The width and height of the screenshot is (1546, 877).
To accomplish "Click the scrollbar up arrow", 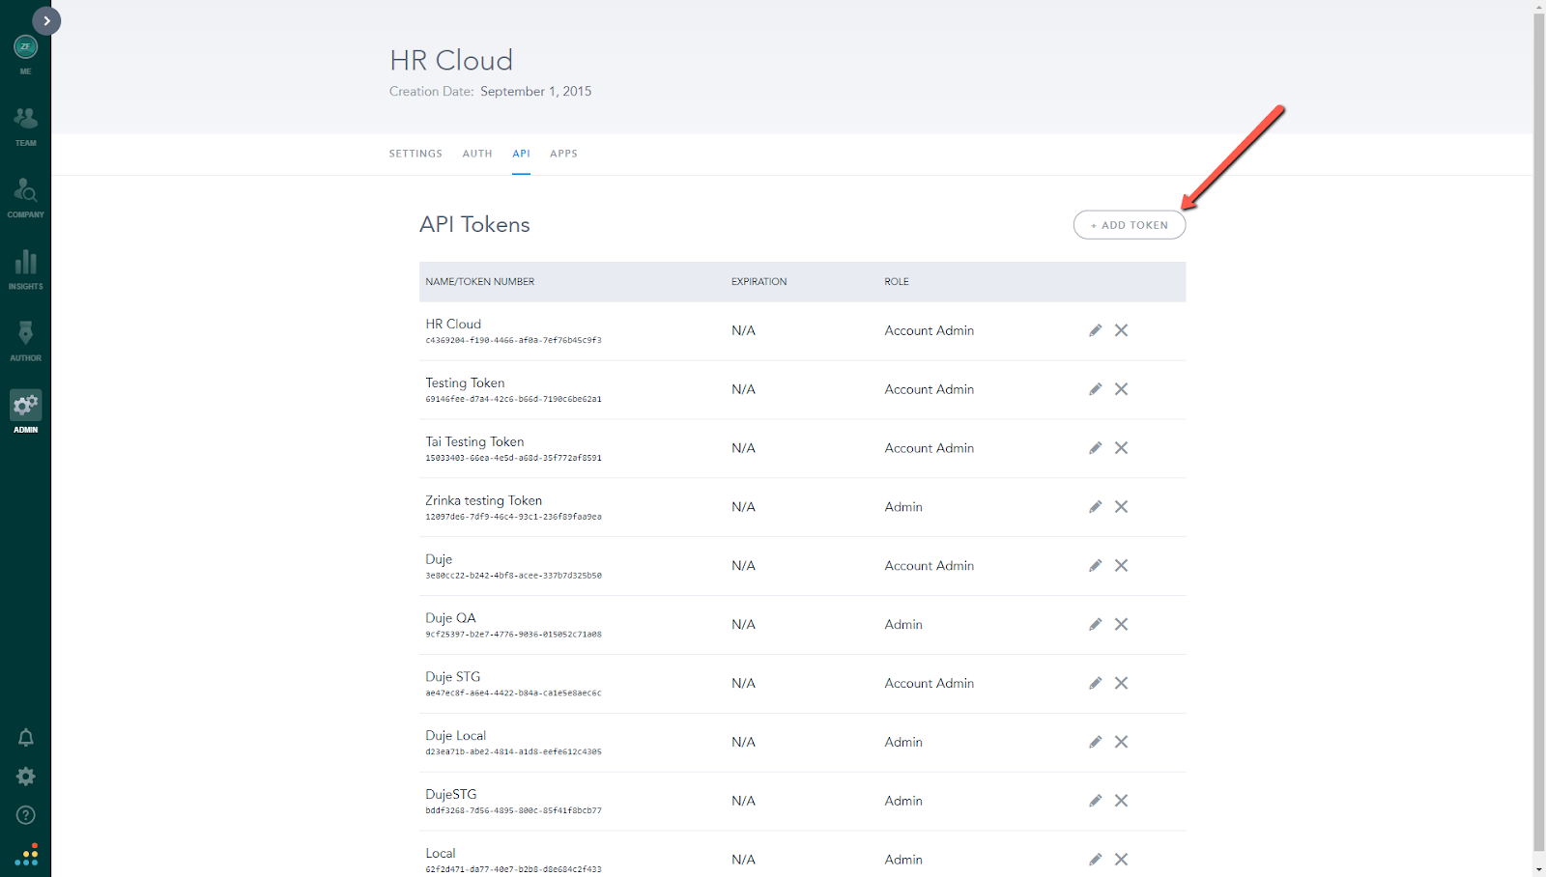I will pyautogui.click(x=1539, y=7).
